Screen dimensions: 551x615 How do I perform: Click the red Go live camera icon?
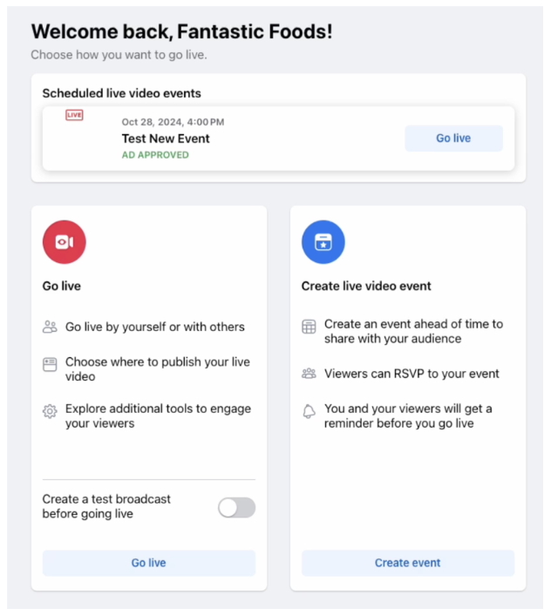coord(65,241)
